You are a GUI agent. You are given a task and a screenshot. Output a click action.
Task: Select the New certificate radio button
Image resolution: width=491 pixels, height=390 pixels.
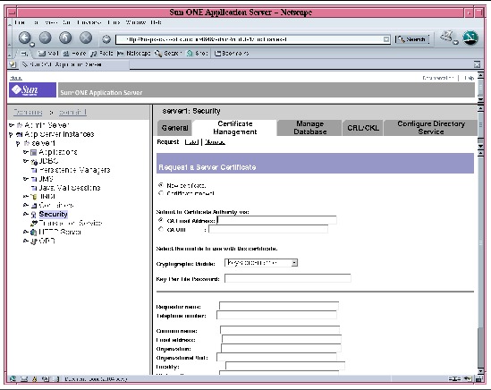[161, 185]
